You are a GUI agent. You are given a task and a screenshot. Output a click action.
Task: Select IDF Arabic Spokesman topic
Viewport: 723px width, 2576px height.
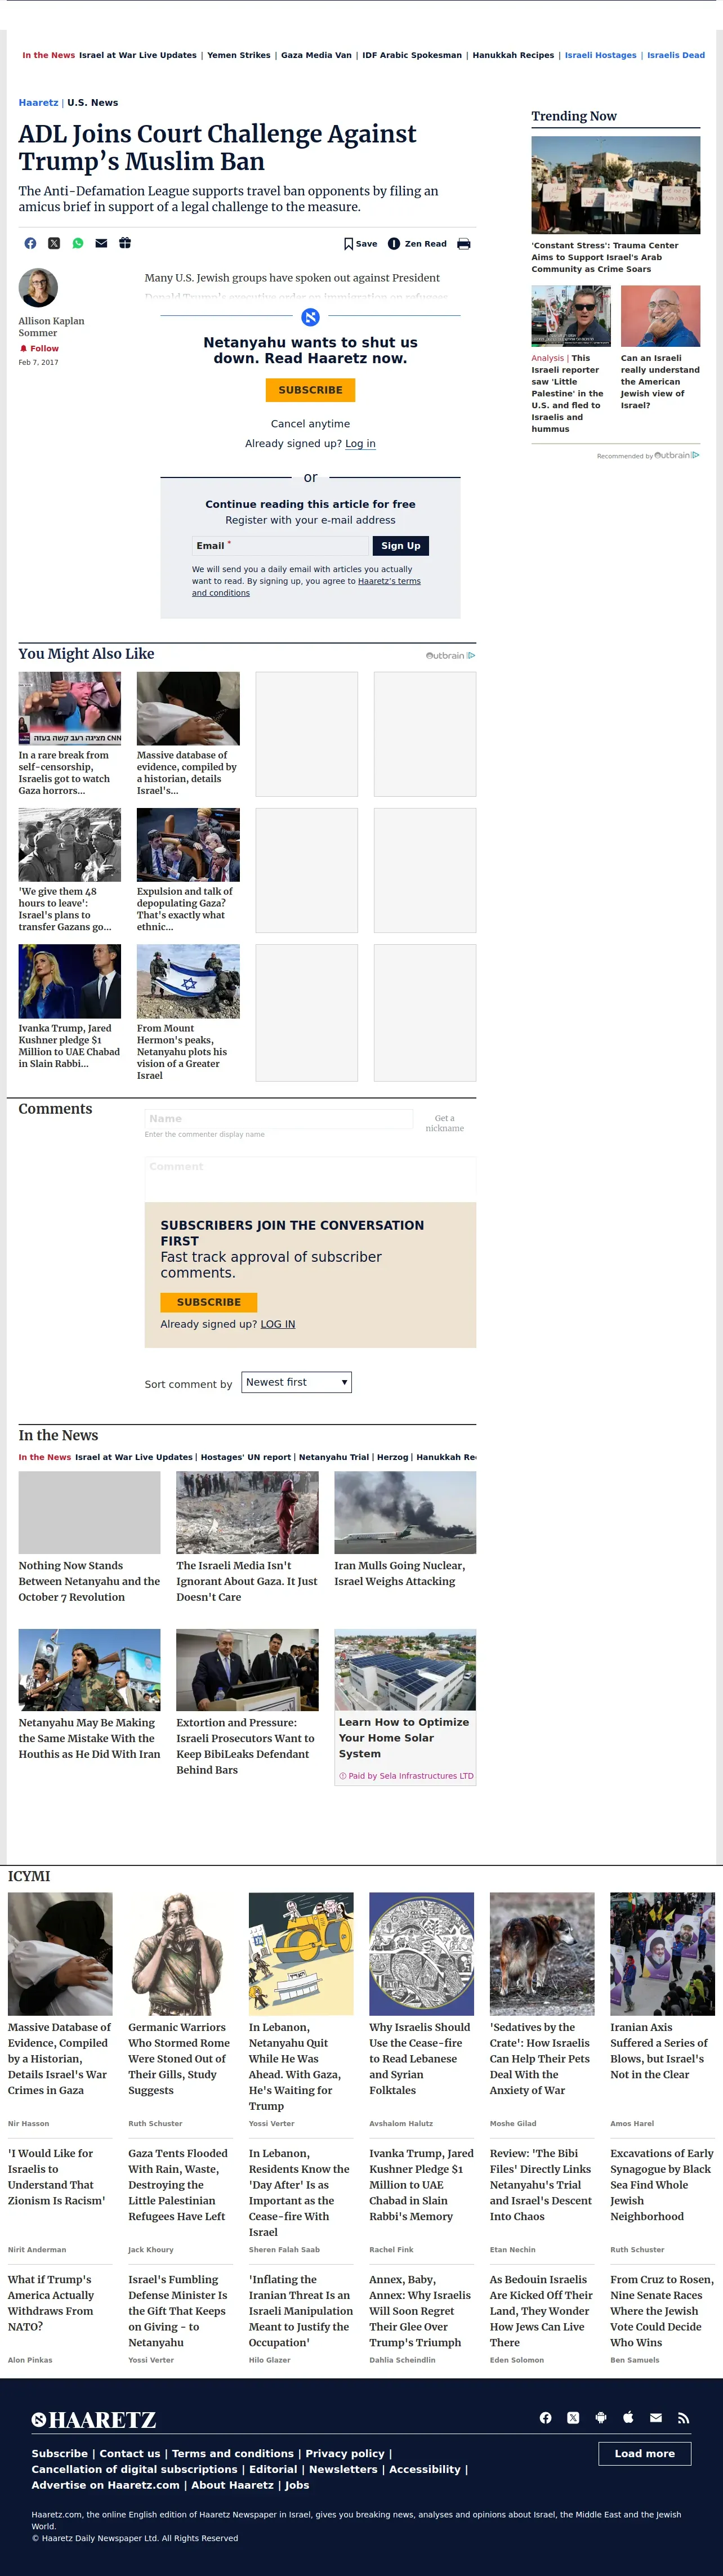pos(412,56)
